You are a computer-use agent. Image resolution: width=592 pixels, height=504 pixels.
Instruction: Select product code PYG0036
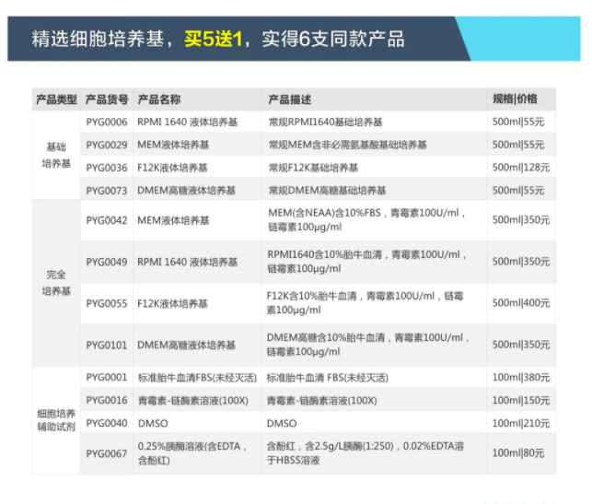click(x=107, y=168)
